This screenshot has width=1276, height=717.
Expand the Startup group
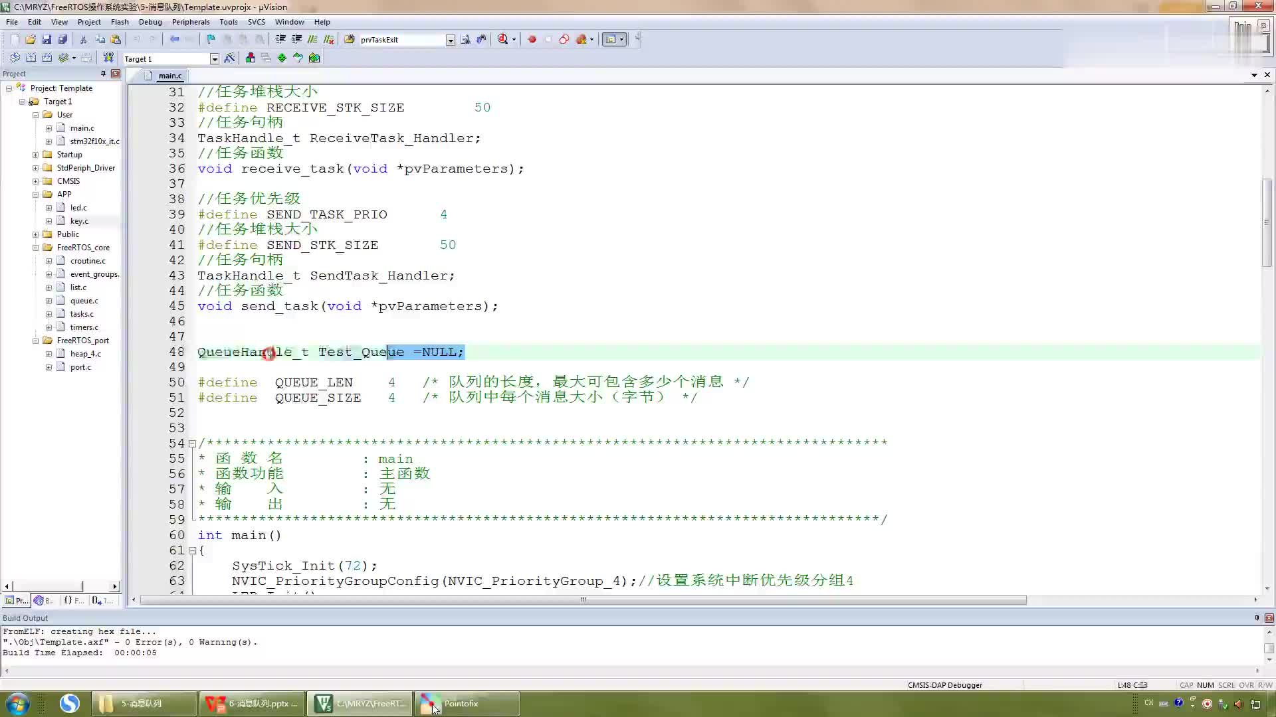coord(36,155)
